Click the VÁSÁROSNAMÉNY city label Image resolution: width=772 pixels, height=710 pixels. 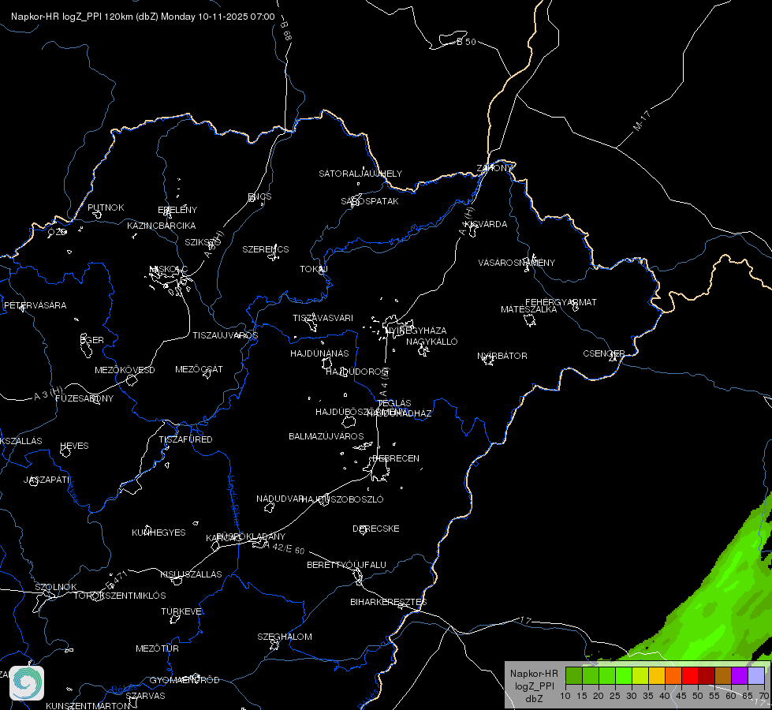517,263
